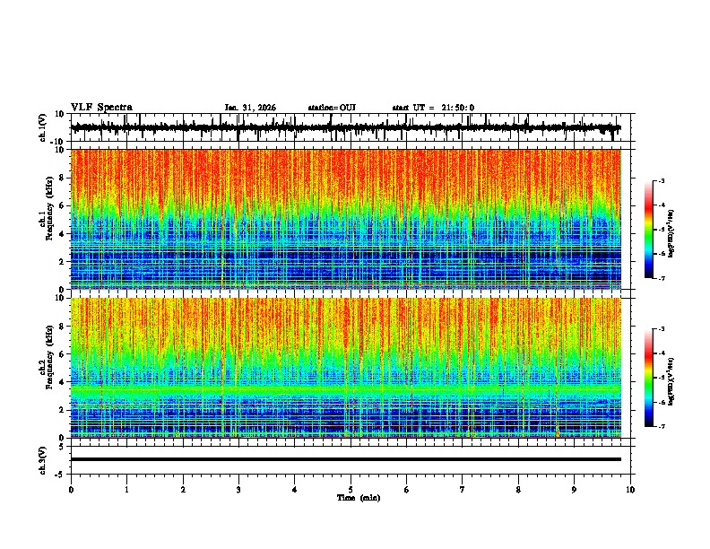Click inside the ch.1 frequency spectrogram
The height and width of the screenshot is (549, 710).
coord(346,219)
